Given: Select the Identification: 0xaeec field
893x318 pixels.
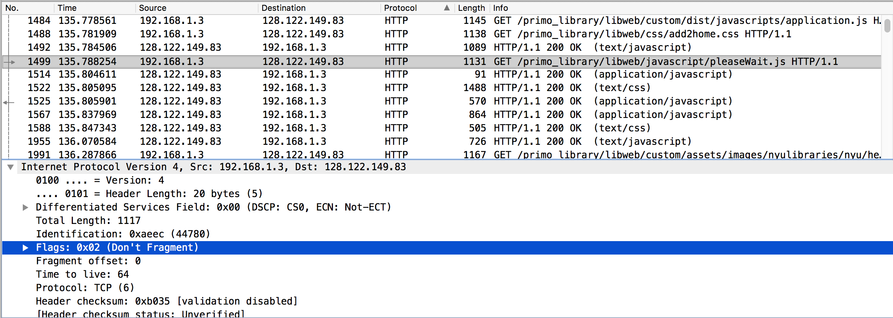Looking at the screenshot, I should click(x=123, y=234).
